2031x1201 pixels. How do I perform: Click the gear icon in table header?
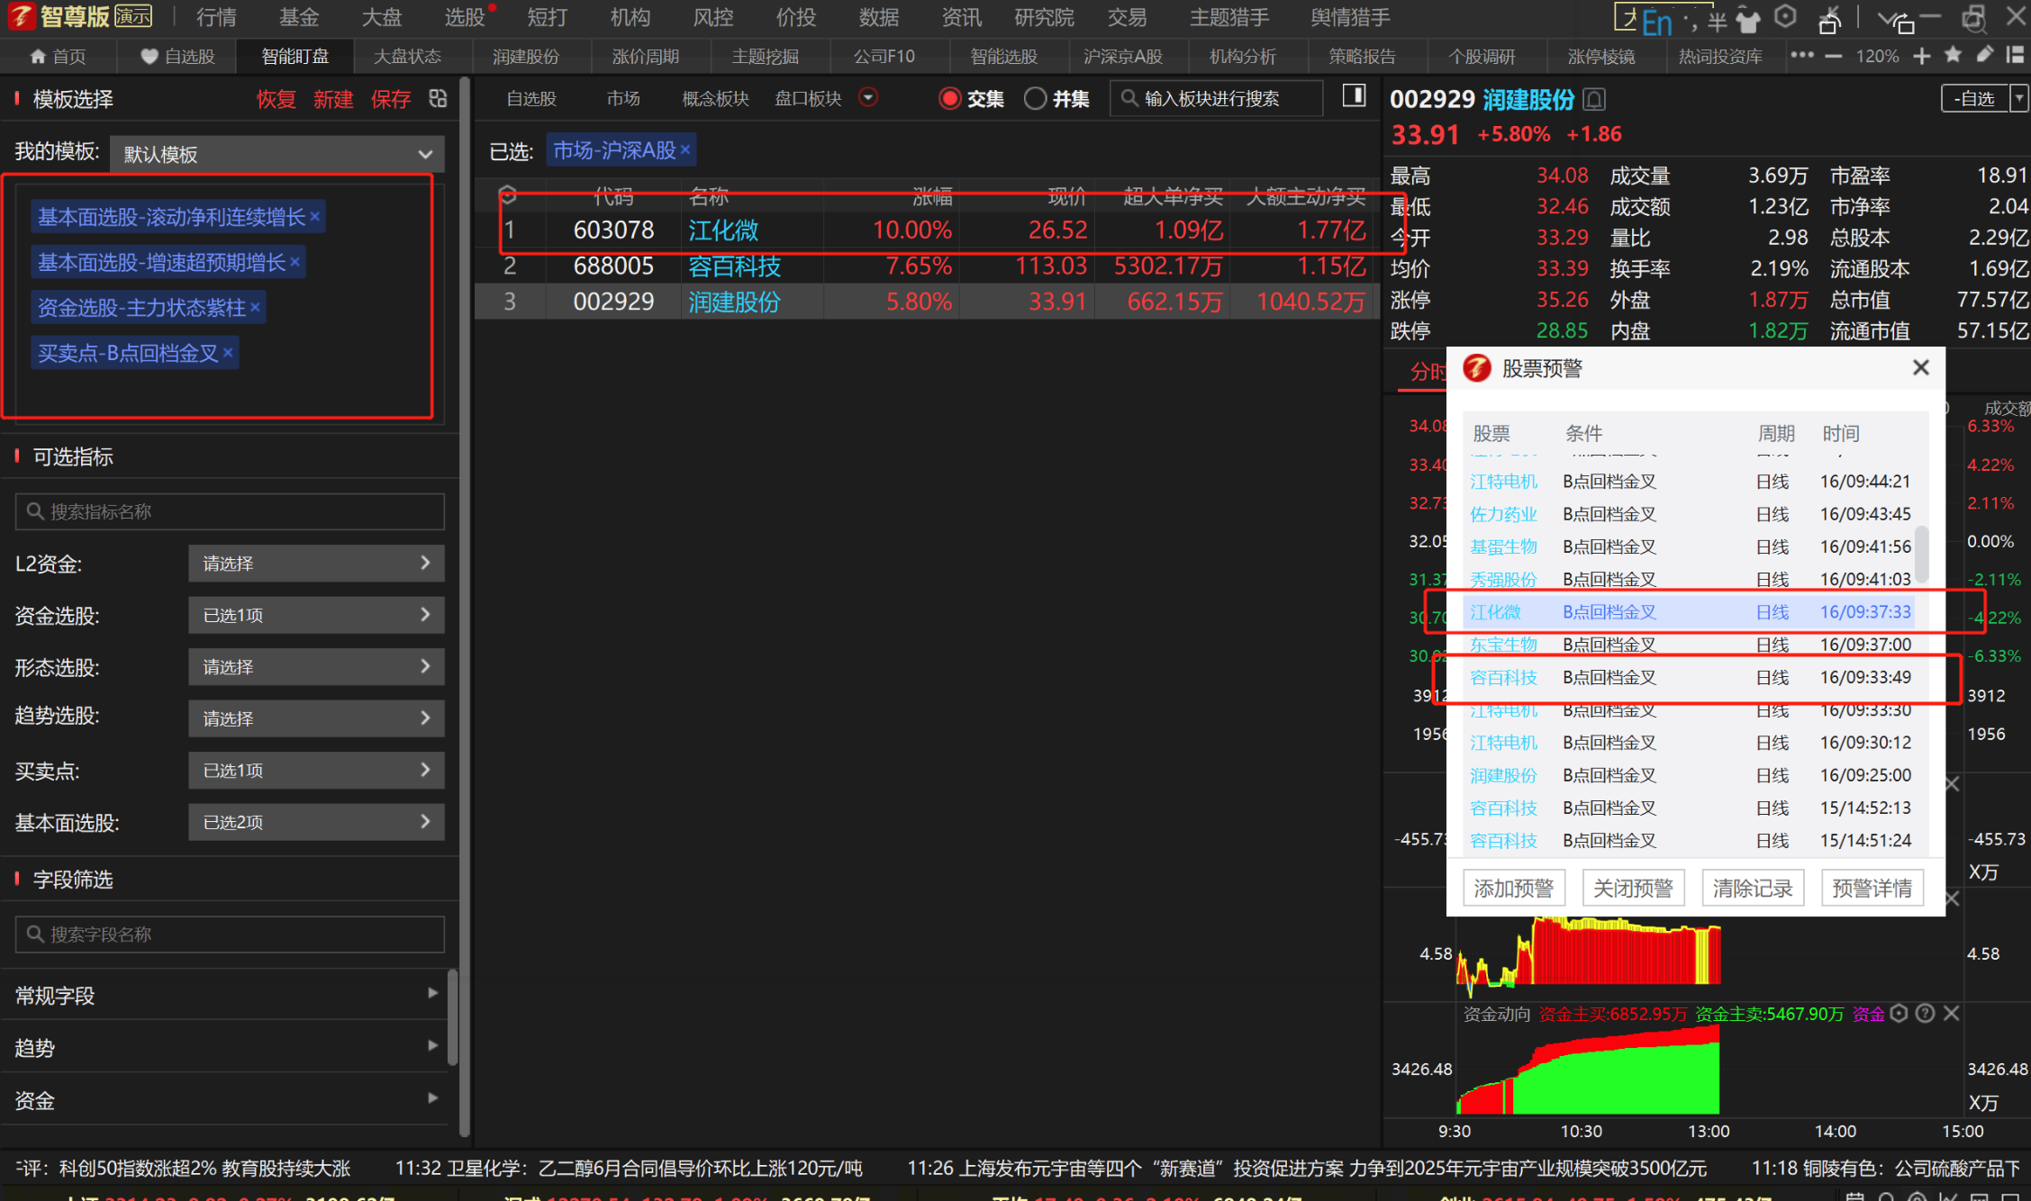[x=508, y=194]
